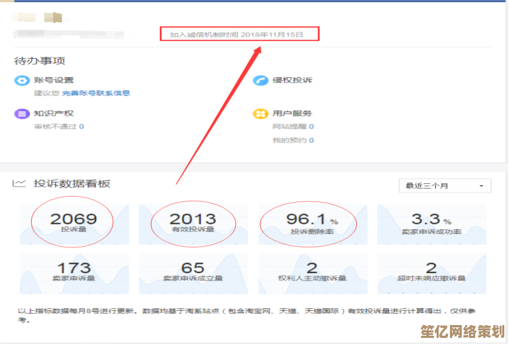
Task: Select the 卖家申诉成立量 65 card
Action: (193, 273)
